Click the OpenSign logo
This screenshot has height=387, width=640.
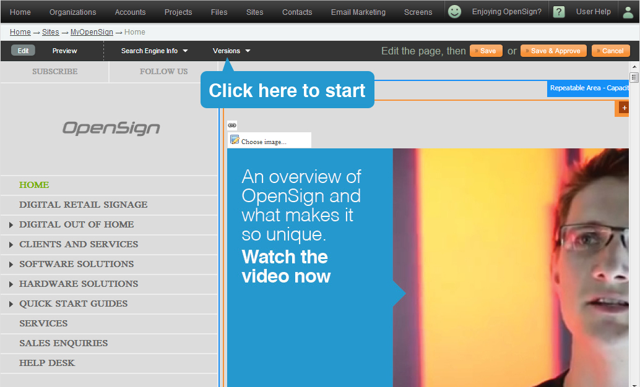click(x=111, y=128)
